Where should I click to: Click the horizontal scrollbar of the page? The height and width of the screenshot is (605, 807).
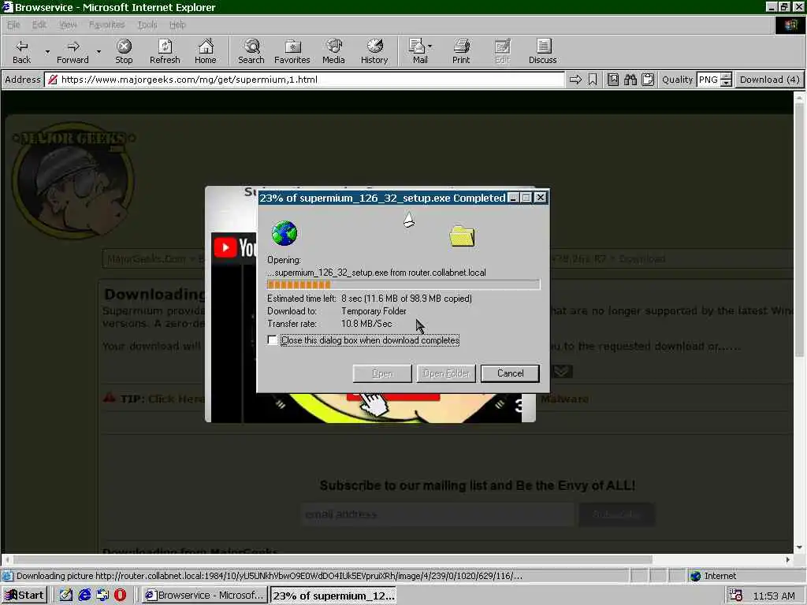coord(333,559)
